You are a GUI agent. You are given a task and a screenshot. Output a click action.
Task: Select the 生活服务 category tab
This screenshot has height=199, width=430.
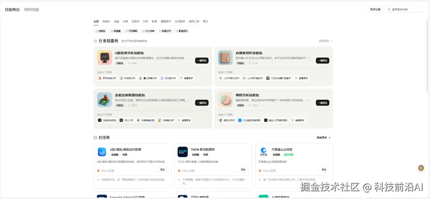pyautogui.click(x=180, y=21)
